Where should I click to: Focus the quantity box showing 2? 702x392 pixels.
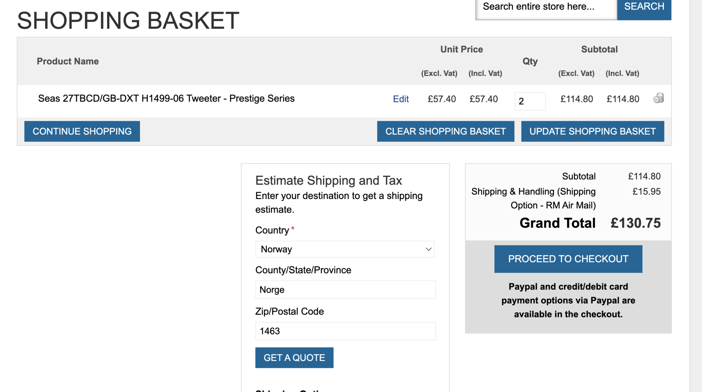[x=530, y=101]
